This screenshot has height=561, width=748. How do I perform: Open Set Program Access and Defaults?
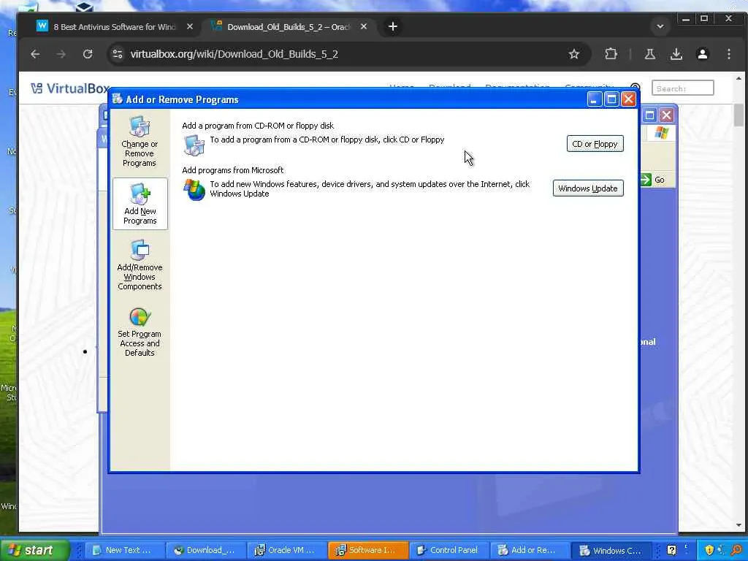click(x=140, y=332)
